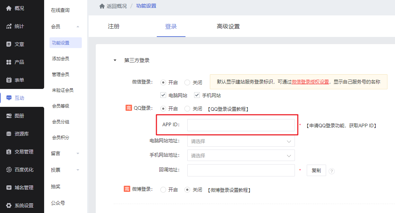Click the 图册 gallery icon
The height and width of the screenshot is (213, 395).
point(9,116)
